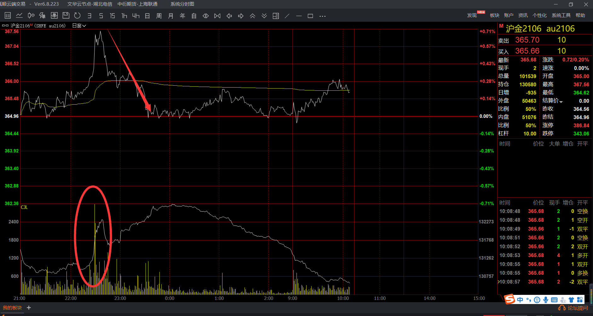Switch to the 我的板块 tab
Viewport: 593px width, 316px height.
click(12, 307)
